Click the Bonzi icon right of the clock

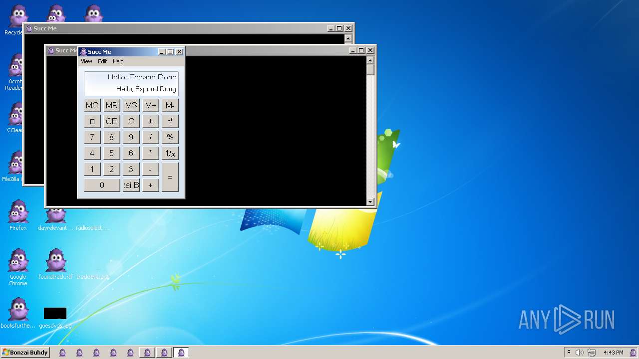[633, 353]
